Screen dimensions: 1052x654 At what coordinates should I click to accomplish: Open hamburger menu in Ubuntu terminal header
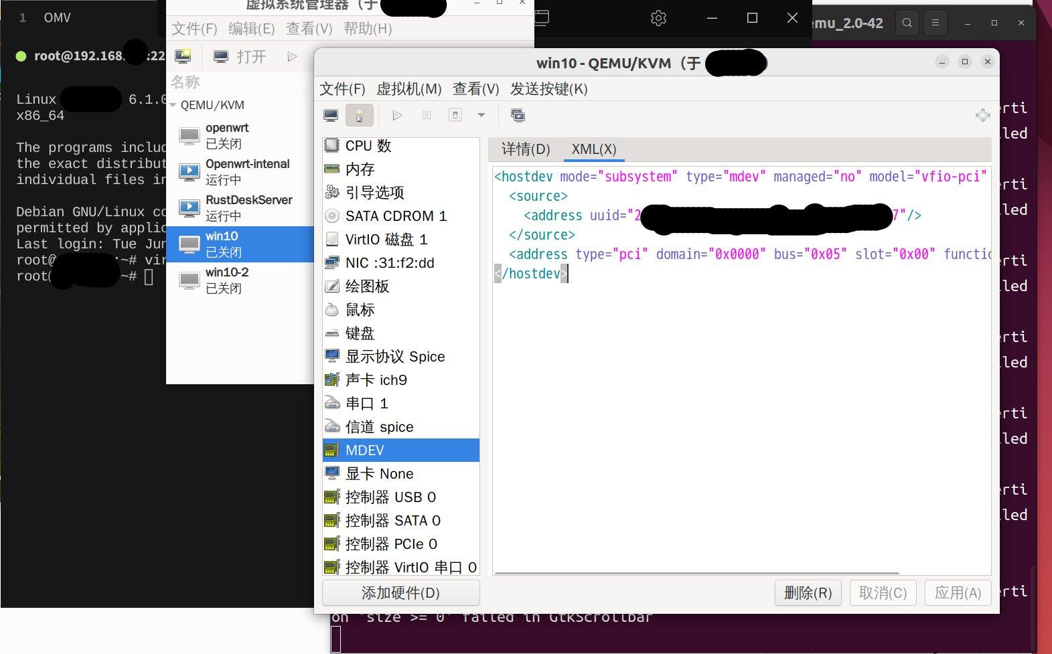tap(935, 23)
